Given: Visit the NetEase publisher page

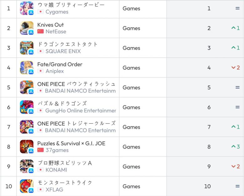Looking at the screenshot, I should (56, 32).
